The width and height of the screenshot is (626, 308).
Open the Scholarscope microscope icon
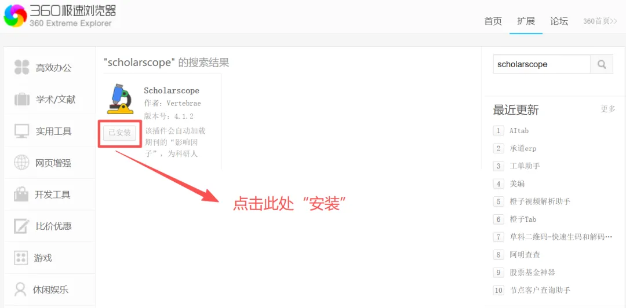tap(120, 98)
